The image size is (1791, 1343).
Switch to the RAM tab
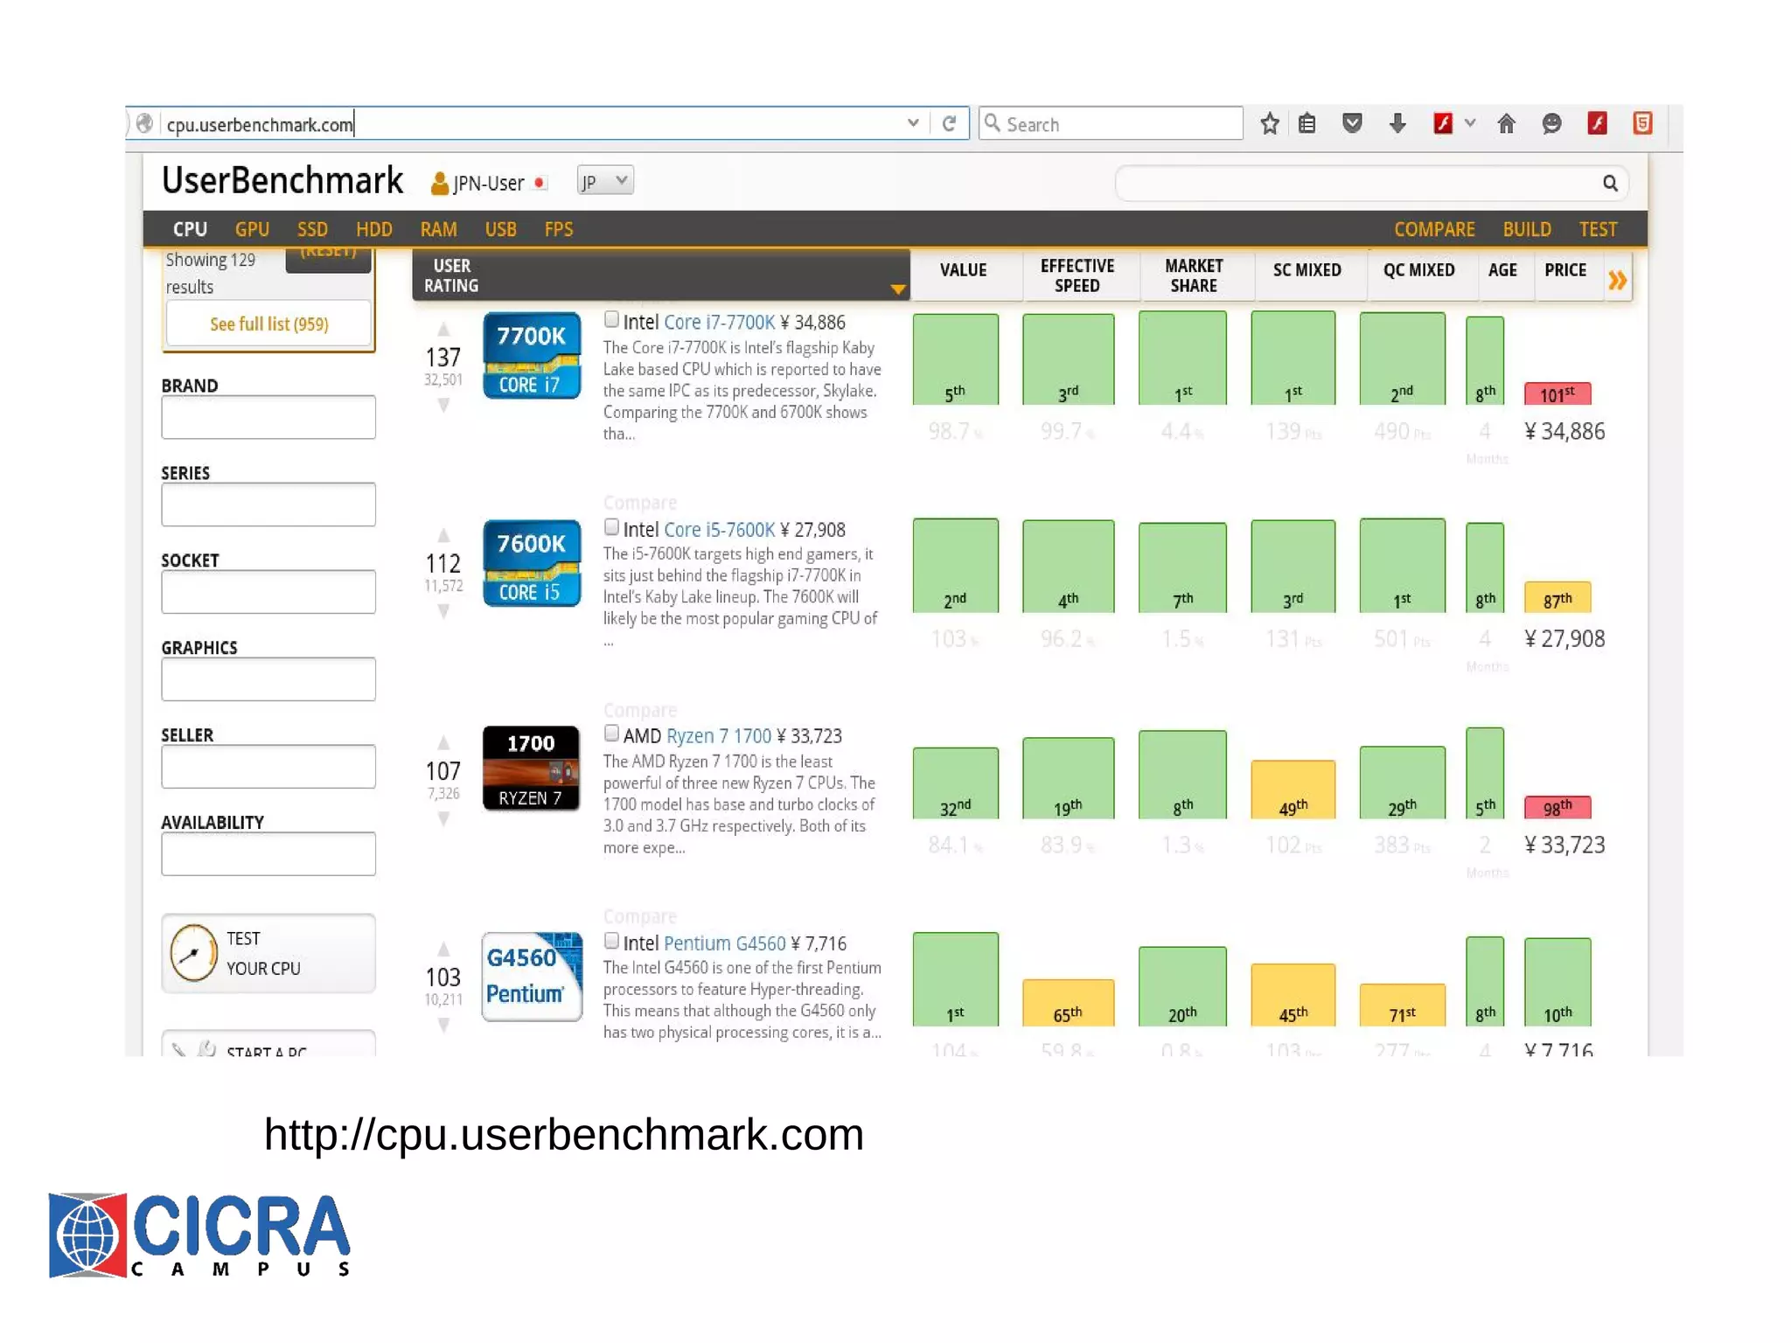click(438, 229)
